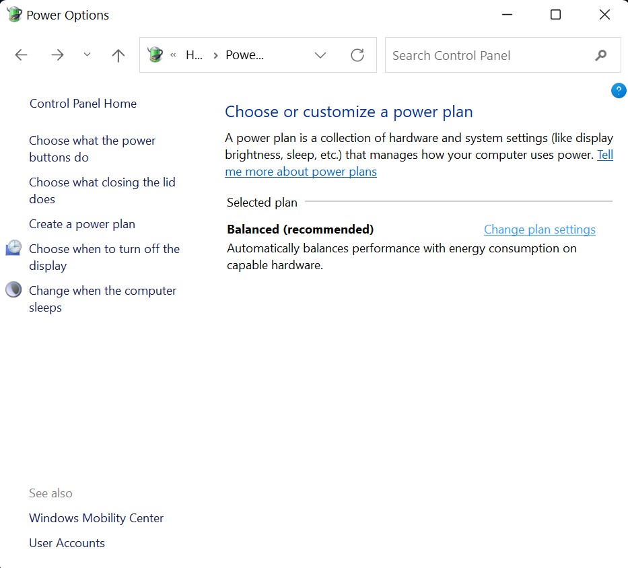Refresh the Power Options page
Viewport: 628px width, 568px height.
[x=357, y=55]
